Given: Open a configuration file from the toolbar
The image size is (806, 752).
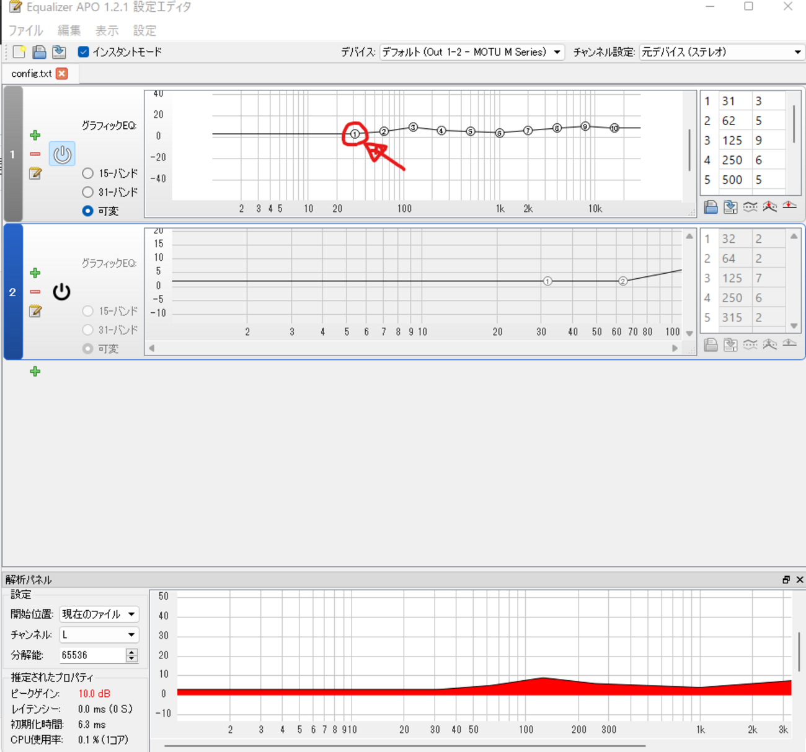Looking at the screenshot, I should pos(39,52).
